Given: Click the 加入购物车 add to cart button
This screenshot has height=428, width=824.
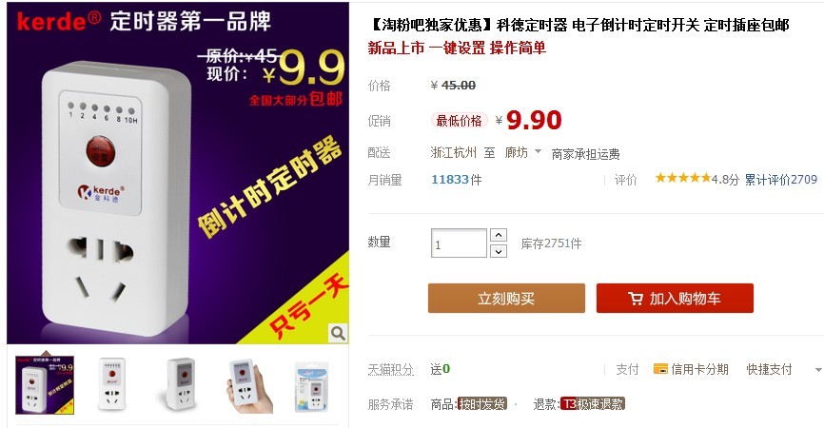Looking at the screenshot, I should (x=675, y=299).
